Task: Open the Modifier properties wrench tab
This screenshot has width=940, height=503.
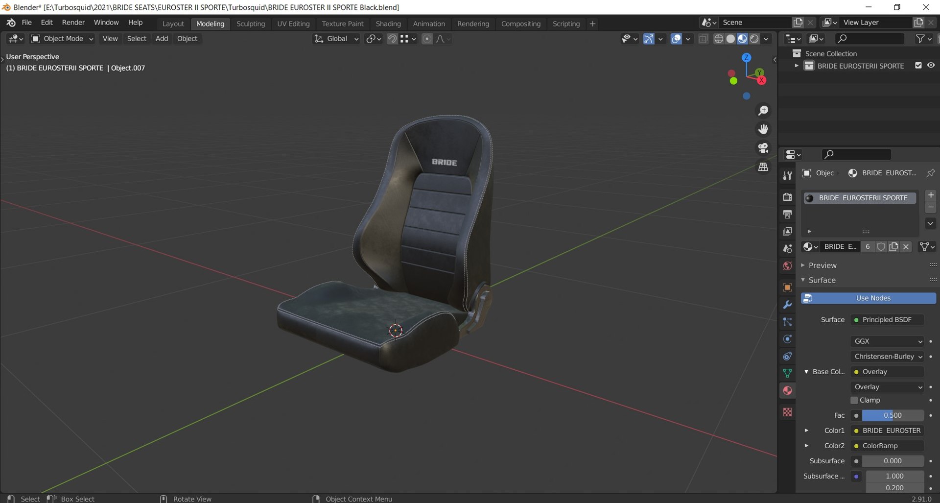Action: [x=787, y=305]
